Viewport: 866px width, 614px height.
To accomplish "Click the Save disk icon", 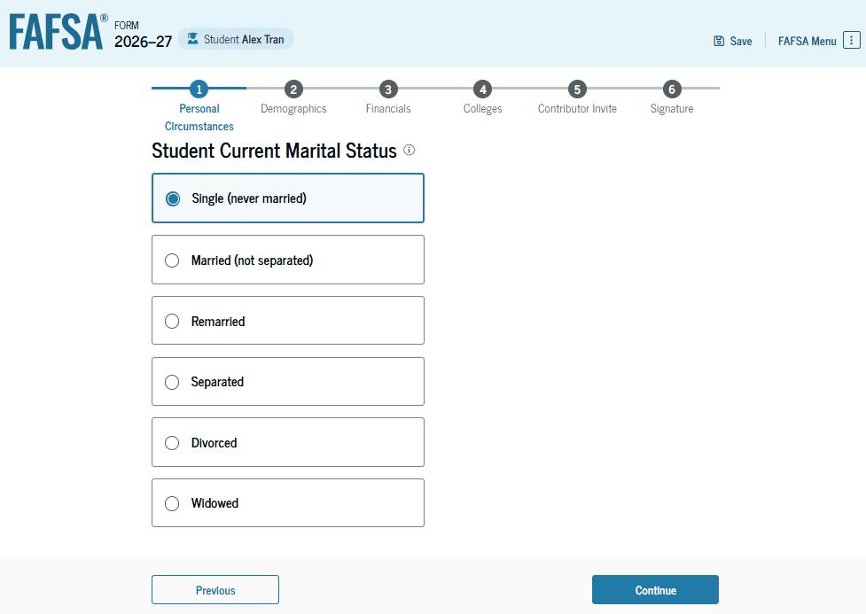I will [719, 41].
